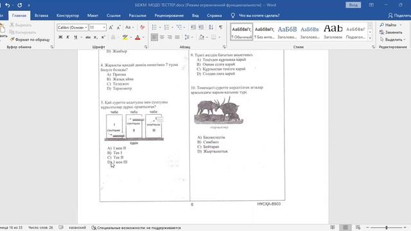Image resolution: width=411 pixels, height=231 pixels.
Task: Align text to the right
Action: 170,37
